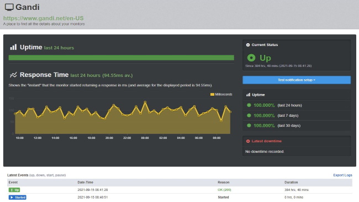Viewport: 359px width, 202px height.
Task: Click the Date-Time column header
Action: tap(85, 182)
